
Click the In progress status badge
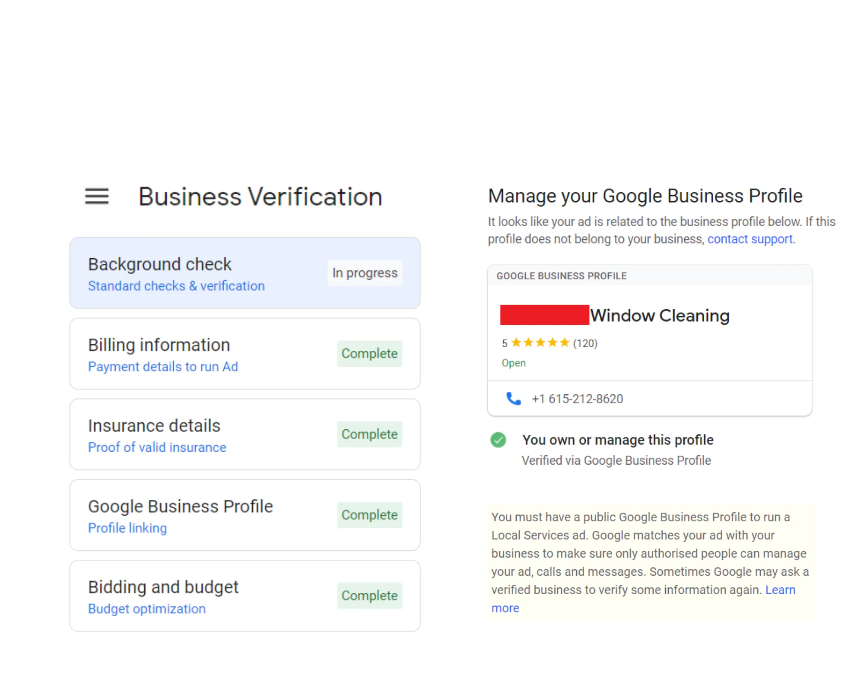(365, 273)
